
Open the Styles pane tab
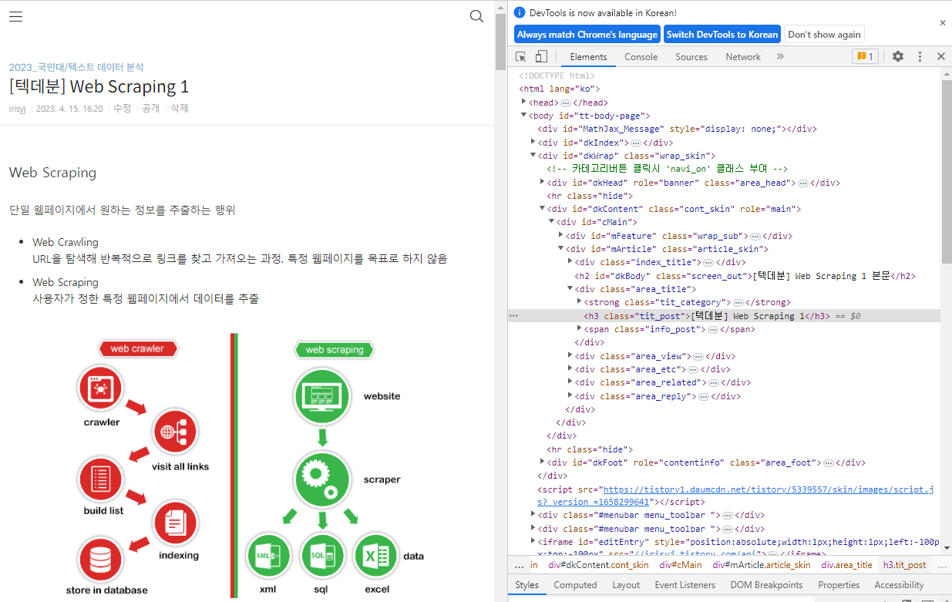point(527,585)
